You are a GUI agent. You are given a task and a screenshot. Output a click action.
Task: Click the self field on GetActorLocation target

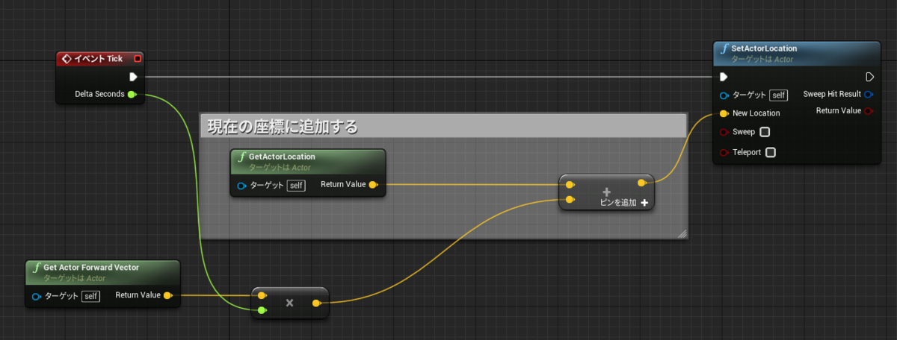pos(296,185)
